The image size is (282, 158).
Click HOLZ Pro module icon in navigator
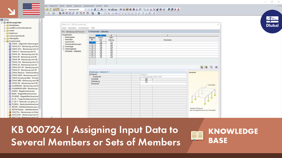tap(10, 112)
